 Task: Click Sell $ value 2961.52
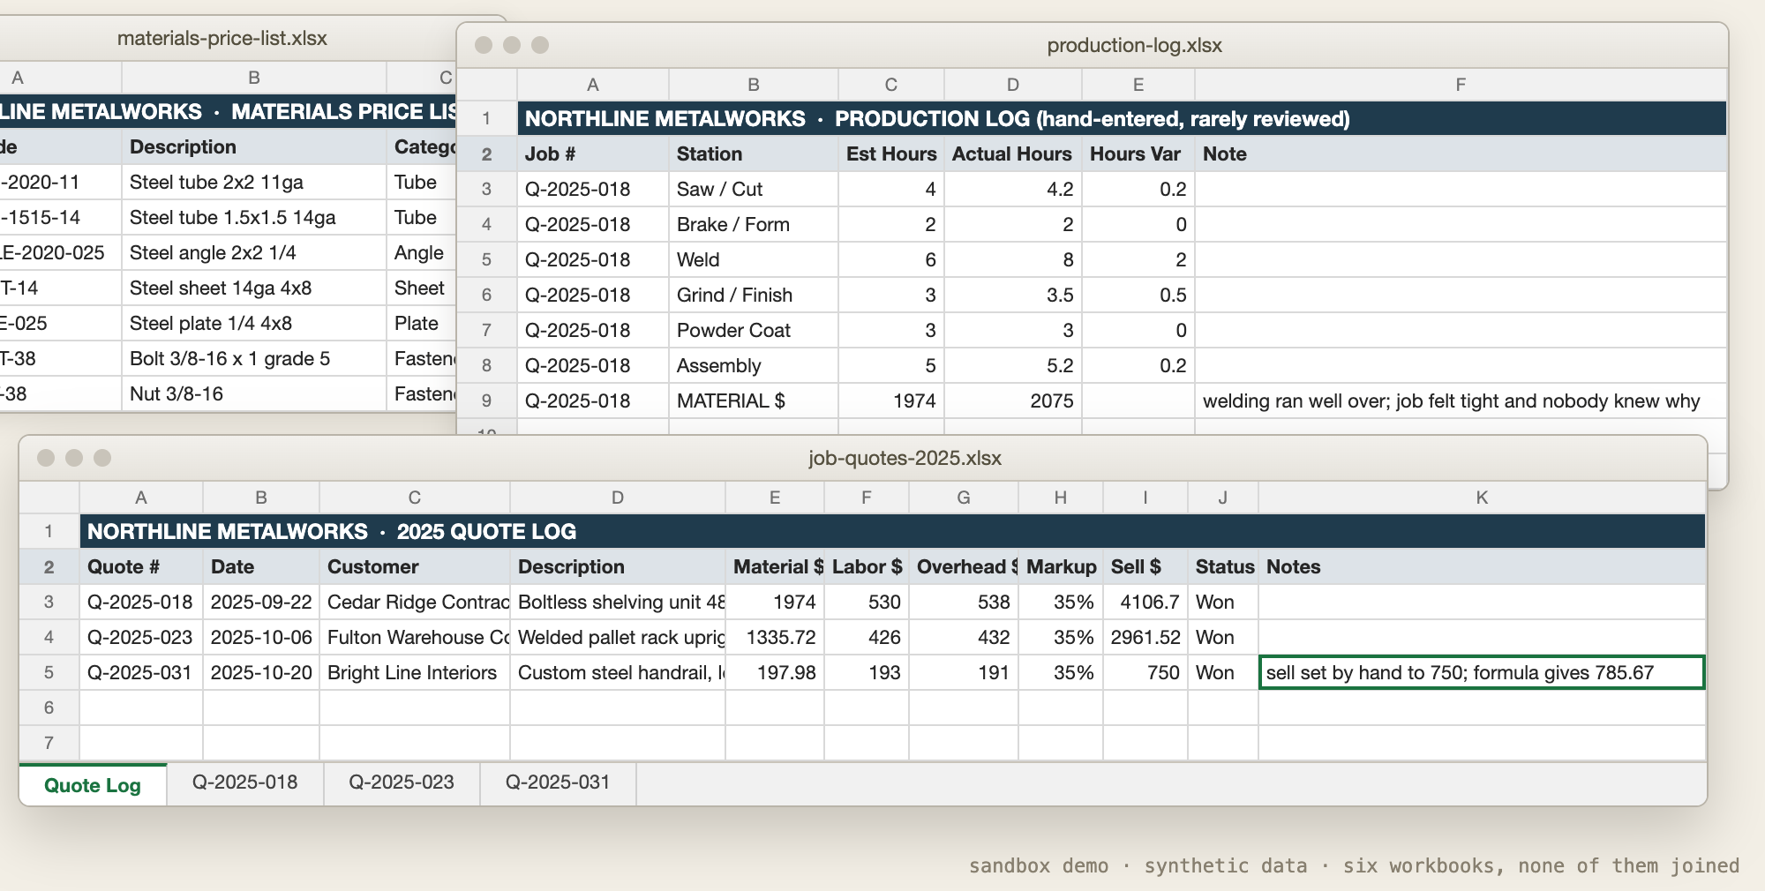point(1145,637)
